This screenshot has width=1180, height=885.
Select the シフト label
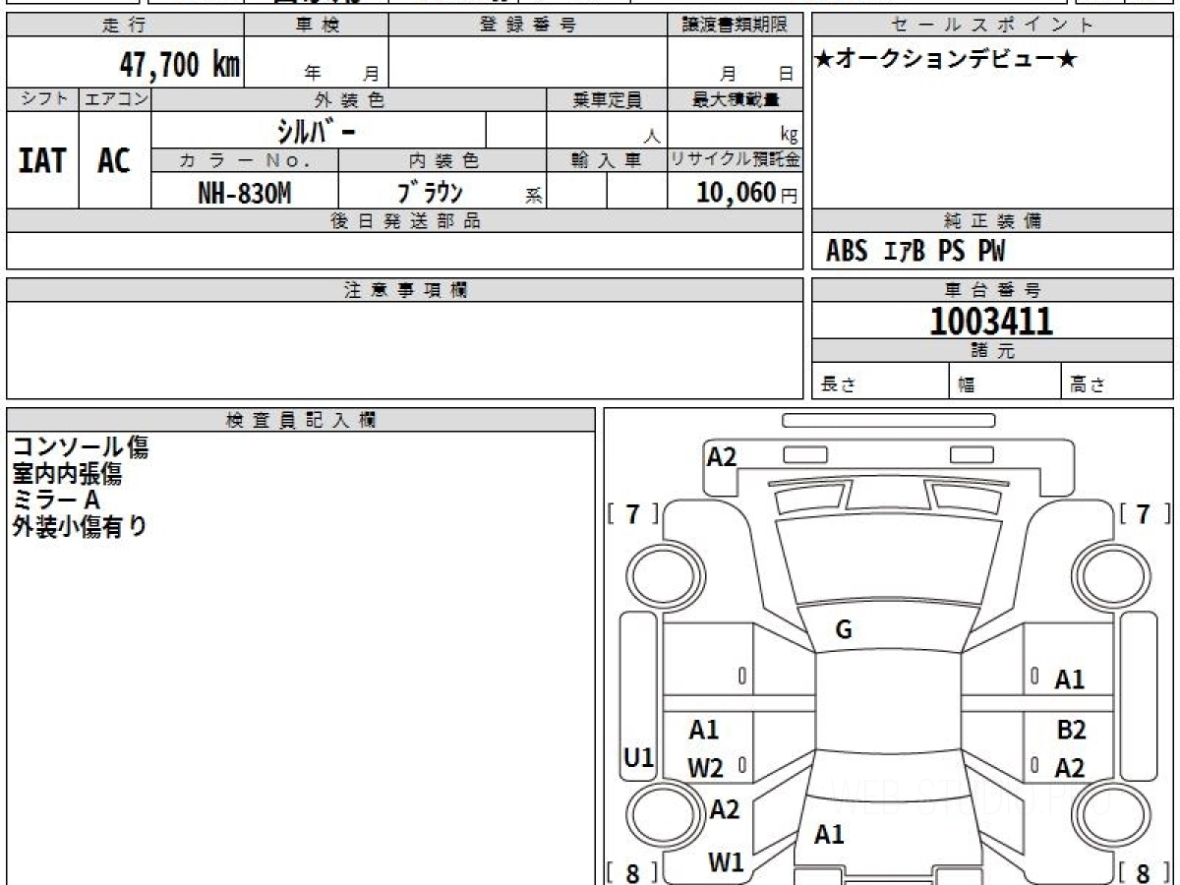(42, 99)
